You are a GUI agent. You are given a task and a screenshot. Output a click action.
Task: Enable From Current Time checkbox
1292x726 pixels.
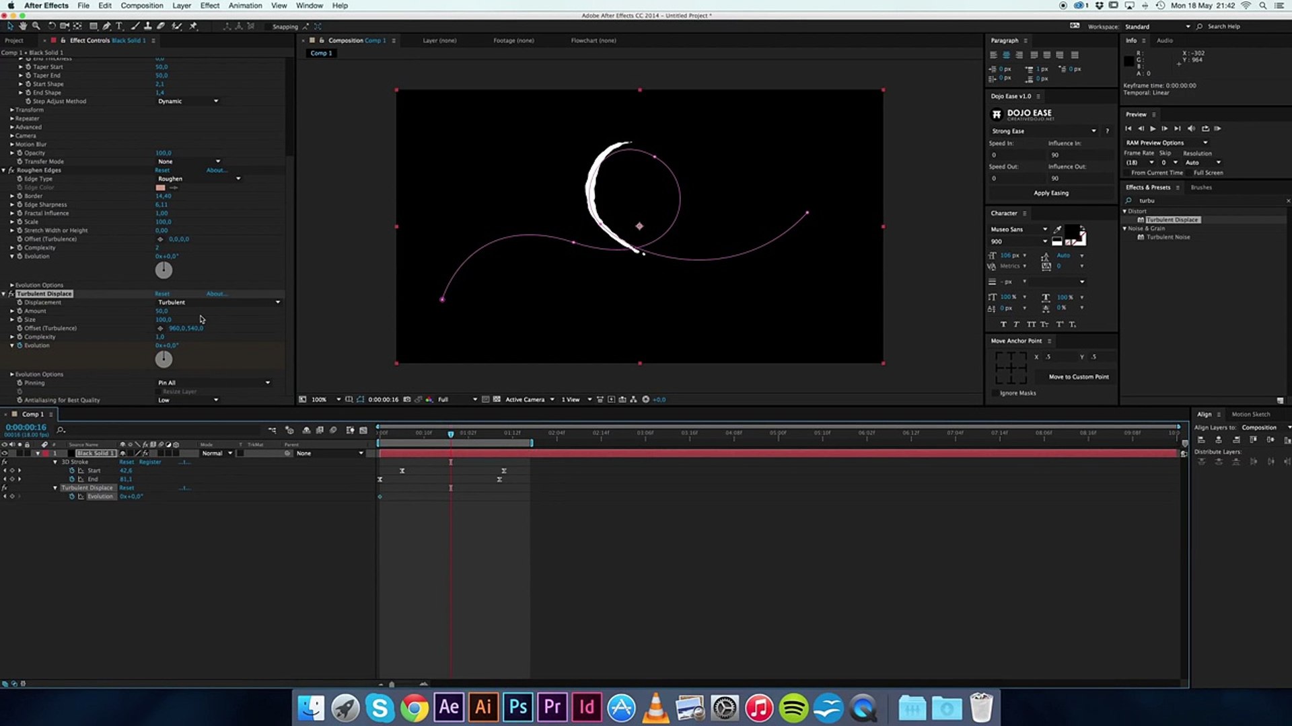(1127, 173)
